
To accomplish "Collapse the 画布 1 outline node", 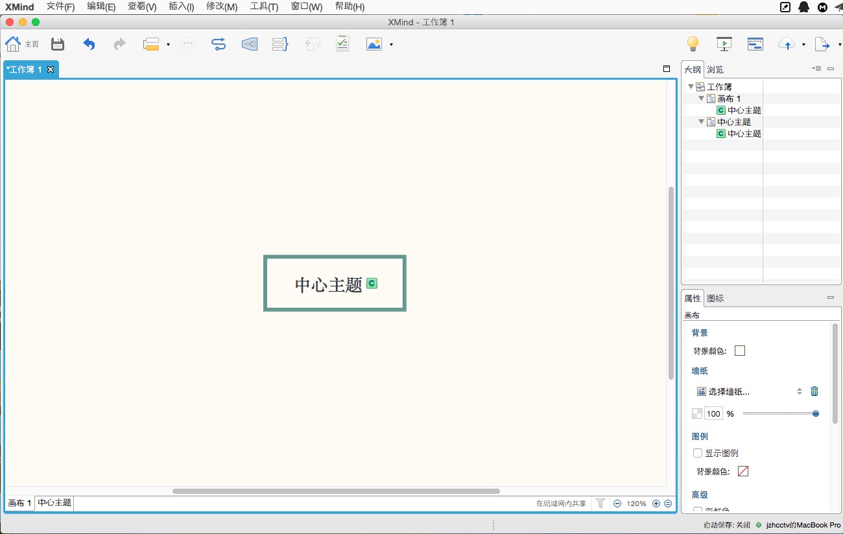I will coord(701,99).
